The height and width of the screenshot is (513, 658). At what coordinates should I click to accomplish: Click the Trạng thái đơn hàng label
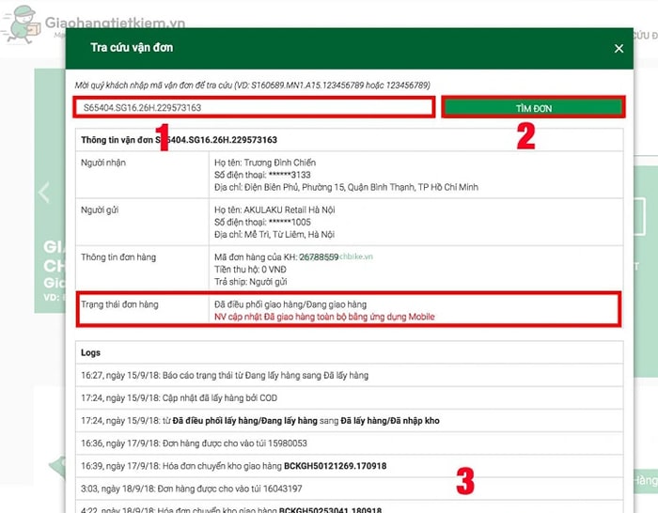[119, 304]
